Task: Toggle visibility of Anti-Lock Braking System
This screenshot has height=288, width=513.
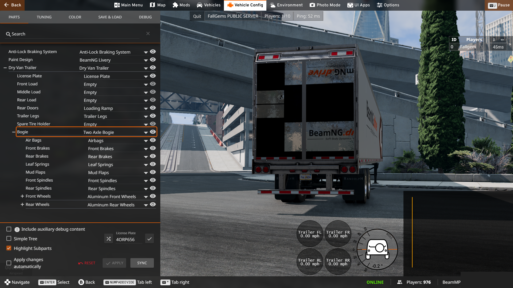Action: 153,51
